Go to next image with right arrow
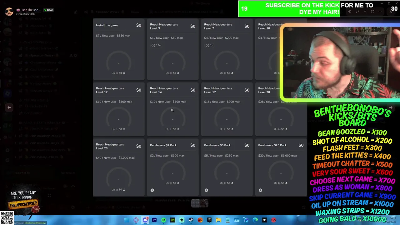Viewport: 400px width, 225px height. tap(391, 107)
